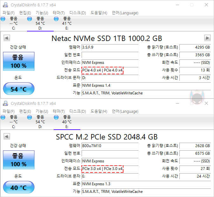The height and width of the screenshot is (197, 214).
Task: Close the bottom CrystalDiskInfo window
Action: point(206,103)
